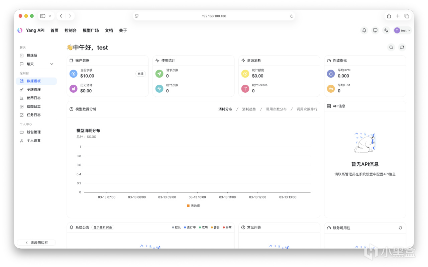Image resolution: width=428 pixels, height=267 pixels.
Task: Select 数据看板 in the sidebar
Action: (x=36, y=81)
